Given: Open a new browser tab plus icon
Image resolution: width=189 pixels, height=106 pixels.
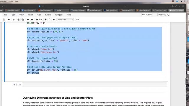Looking at the screenshot, I should (x=180, y=6).
